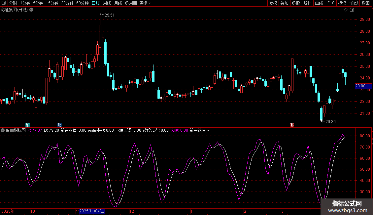Viewport: 373px width, 215px height.
Task: Click the 标记 mark button
Action: [x=342, y=3]
